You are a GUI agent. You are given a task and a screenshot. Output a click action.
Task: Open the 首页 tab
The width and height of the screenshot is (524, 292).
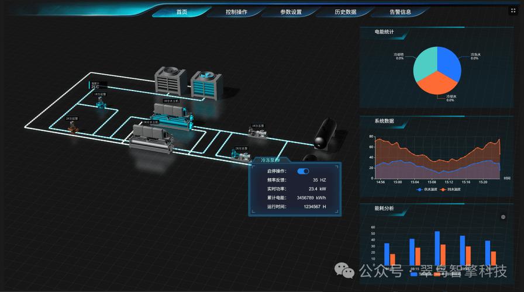182,12
